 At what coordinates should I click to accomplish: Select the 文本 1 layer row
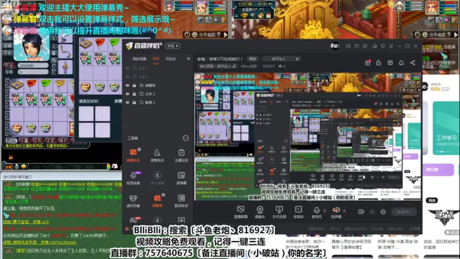[157, 94]
